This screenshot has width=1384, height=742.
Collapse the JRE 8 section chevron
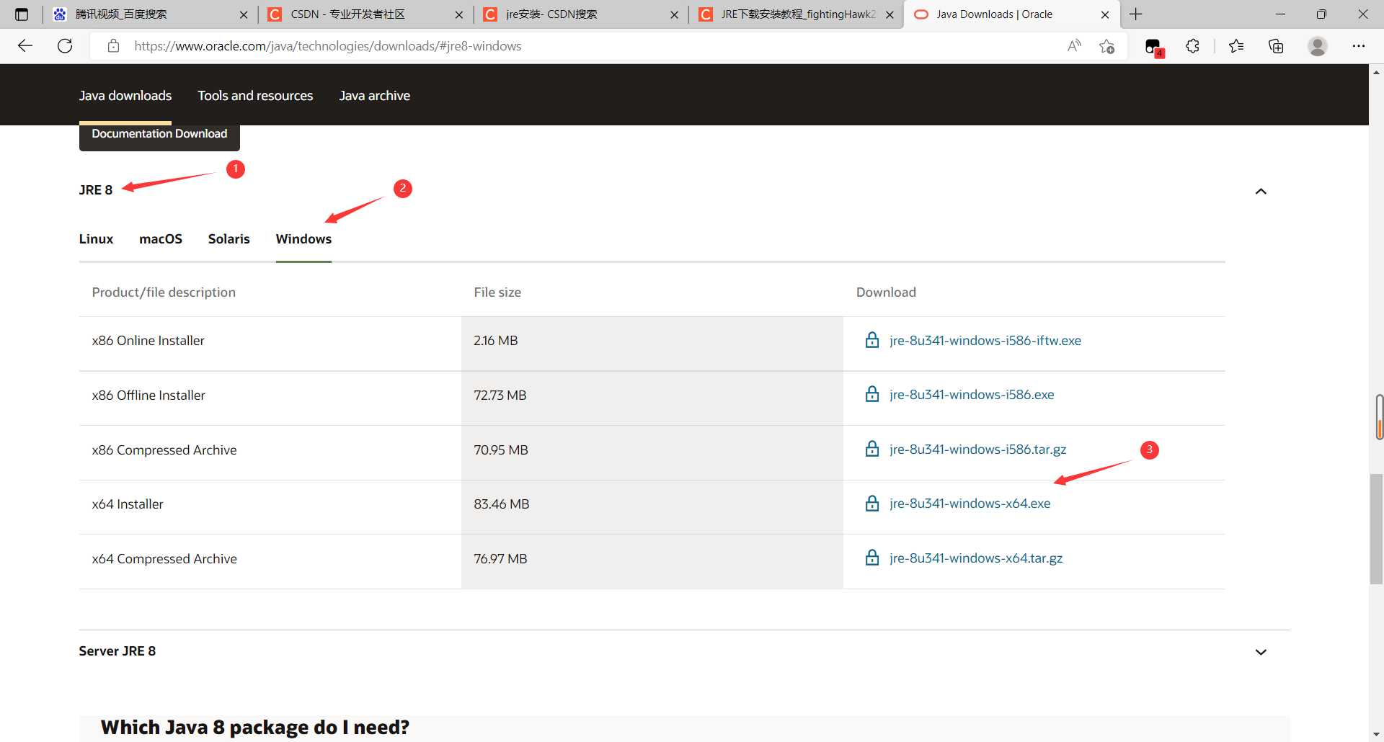pyautogui.click(x=1261, y=191)
